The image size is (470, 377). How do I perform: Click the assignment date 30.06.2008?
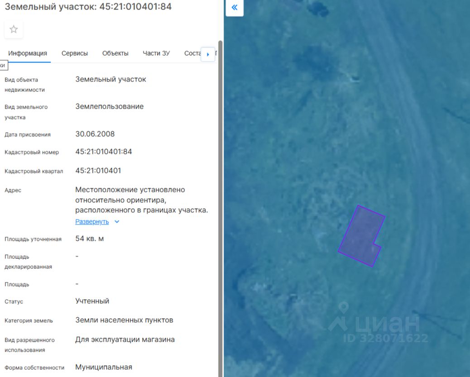[95, 134]
